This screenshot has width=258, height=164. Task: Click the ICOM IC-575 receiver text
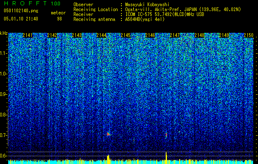point(164,14)
